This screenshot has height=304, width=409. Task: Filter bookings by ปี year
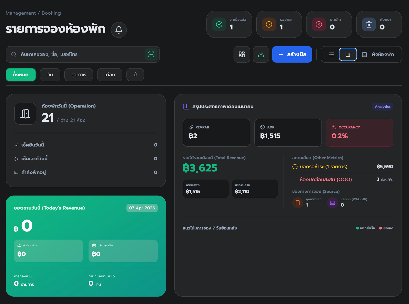tap(135, 75)
